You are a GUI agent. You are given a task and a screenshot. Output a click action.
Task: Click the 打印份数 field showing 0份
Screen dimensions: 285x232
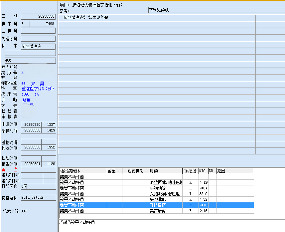(38, 186)
